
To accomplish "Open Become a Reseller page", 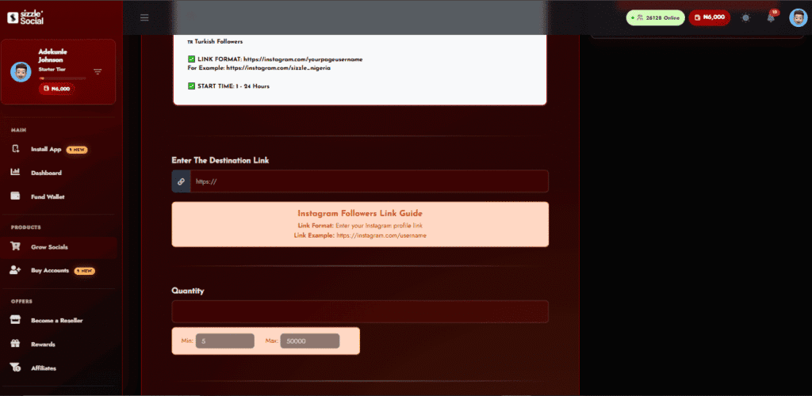I will coord(59,321).
